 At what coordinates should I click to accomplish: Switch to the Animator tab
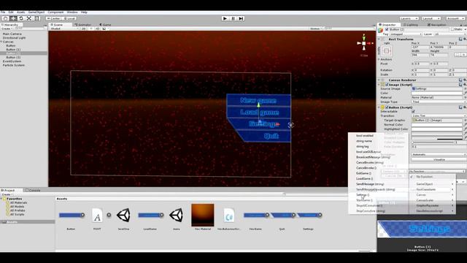pyautogui.click(x=83, y=25)
